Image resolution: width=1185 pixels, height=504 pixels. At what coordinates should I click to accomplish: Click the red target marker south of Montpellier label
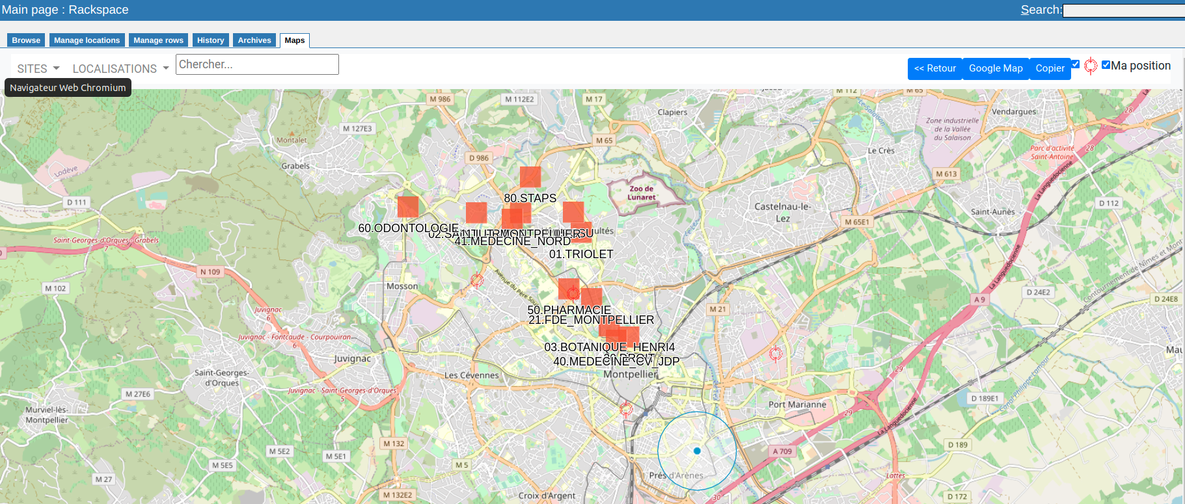tap(626, 409)
